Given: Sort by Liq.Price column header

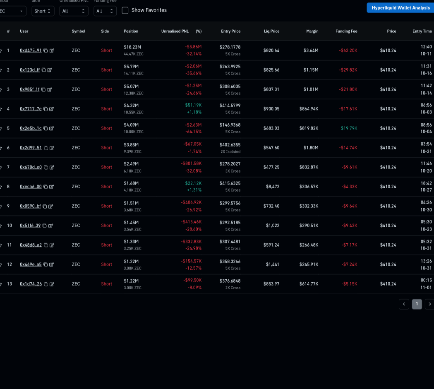Looking at the screenshot, I should 271,31.
